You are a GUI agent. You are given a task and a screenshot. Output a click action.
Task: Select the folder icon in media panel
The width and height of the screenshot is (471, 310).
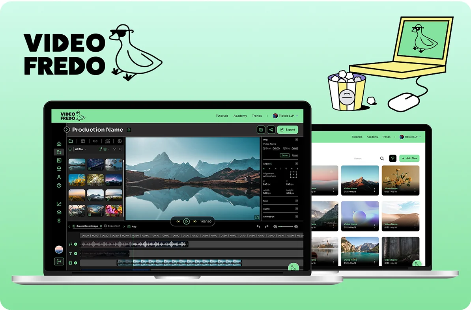click(x=71, y=141)
